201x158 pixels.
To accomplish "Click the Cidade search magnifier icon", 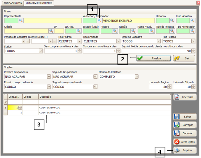I will [51, 31].
